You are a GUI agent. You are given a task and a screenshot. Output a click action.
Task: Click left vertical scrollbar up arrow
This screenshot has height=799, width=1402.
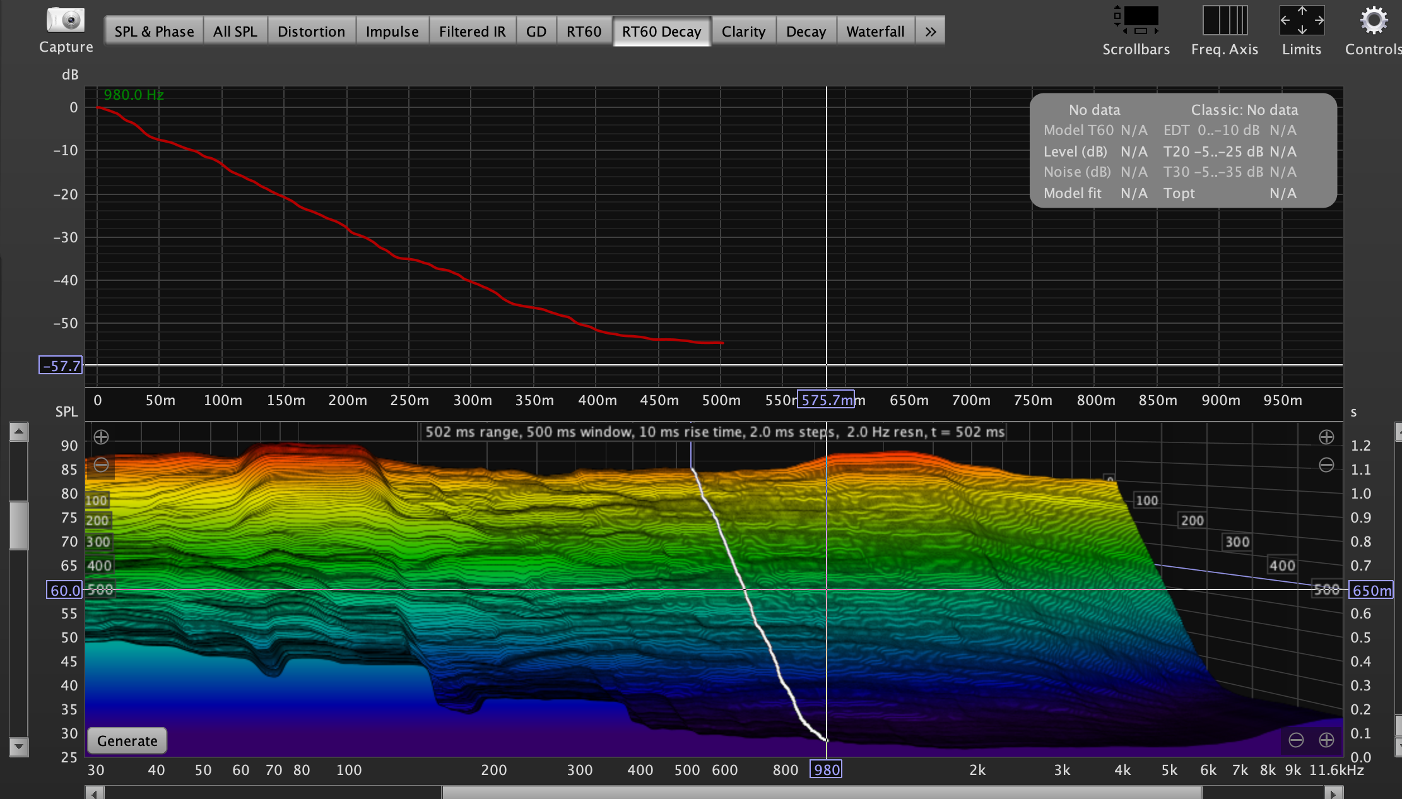[x=19, y=432]
